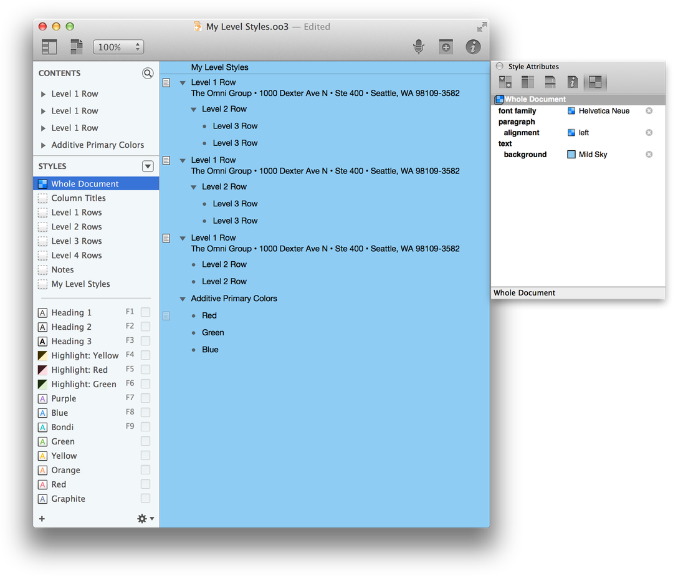Expand second Level 1 Row in Contents
The width and height of the screenshot is (673, 576).
pyautogui.click(x=43, y=111)
